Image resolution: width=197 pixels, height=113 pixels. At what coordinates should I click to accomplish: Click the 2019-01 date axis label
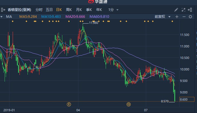coord(9,110)
